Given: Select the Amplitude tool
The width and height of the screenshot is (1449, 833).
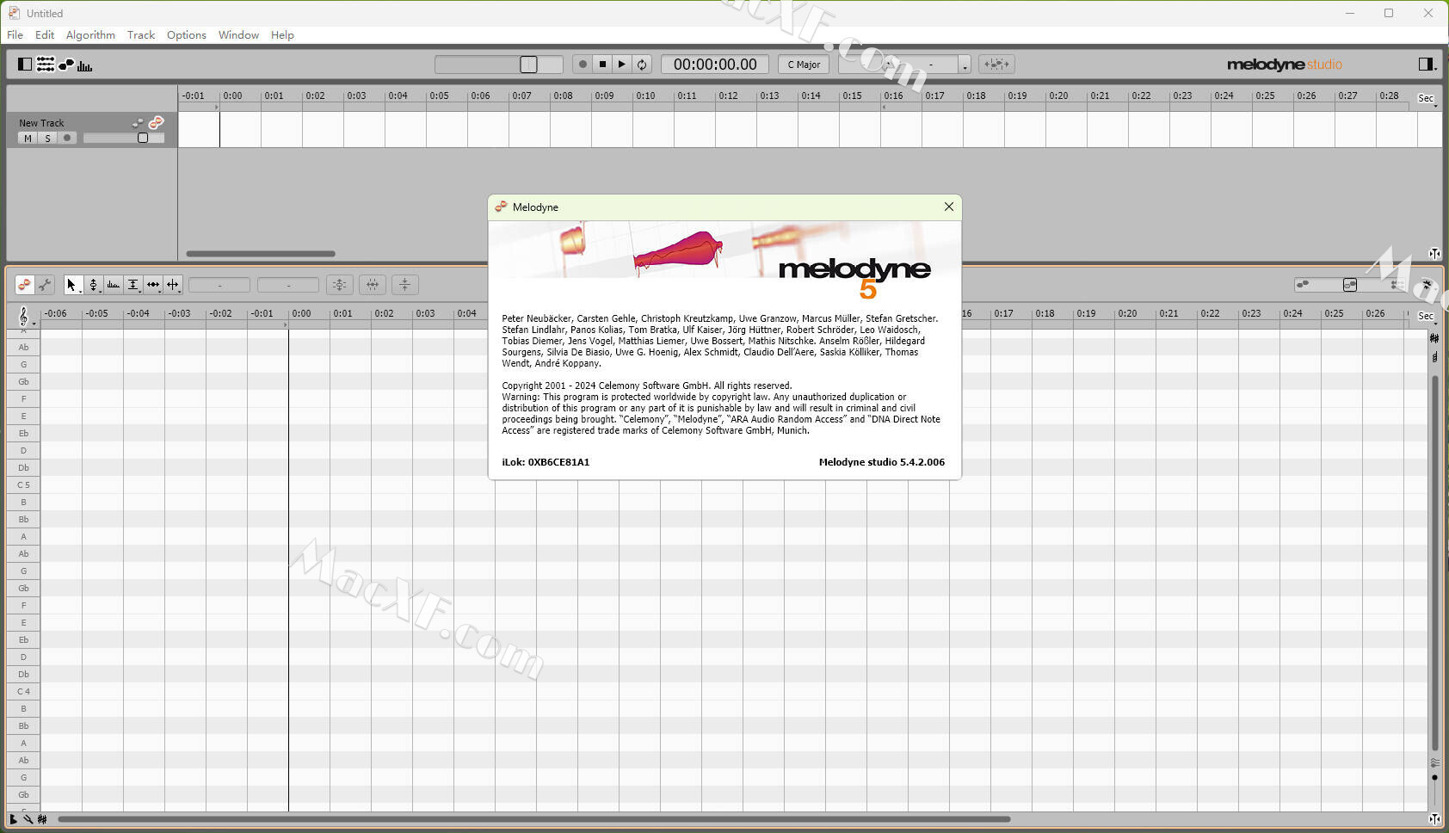Looking at the screenshot, I should 133,285.
